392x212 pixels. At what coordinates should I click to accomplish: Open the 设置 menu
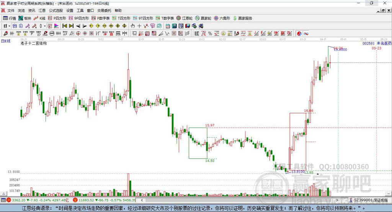tap(70, 10)
